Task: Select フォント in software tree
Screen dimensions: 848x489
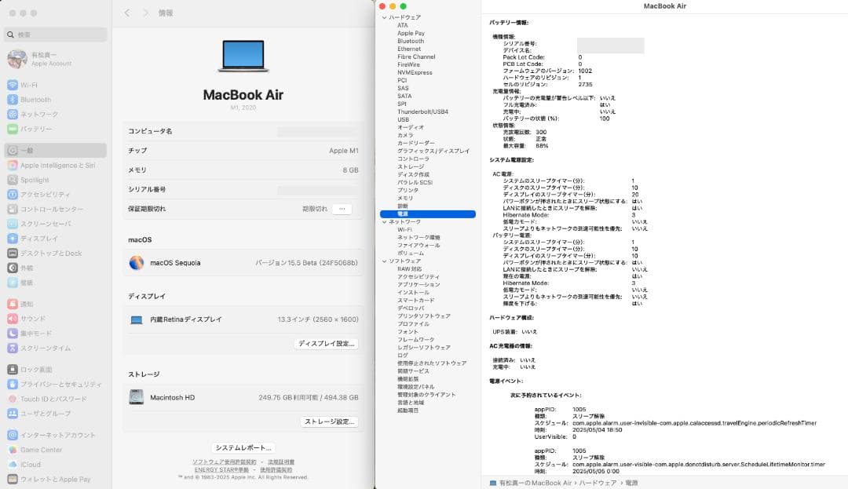Action: [408, 332]
